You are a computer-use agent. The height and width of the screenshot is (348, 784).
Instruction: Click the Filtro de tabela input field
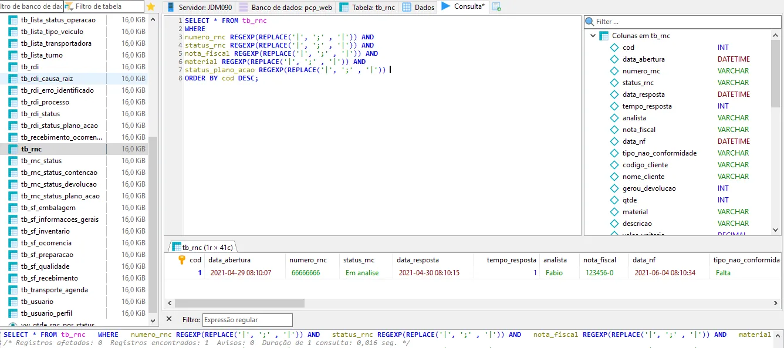[103, 6]
